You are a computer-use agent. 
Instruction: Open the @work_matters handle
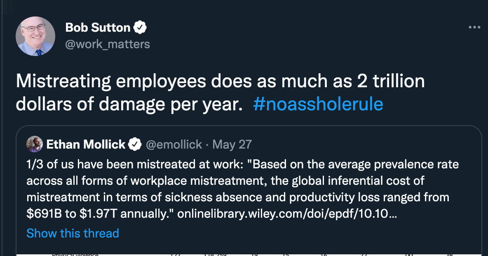point(108,44)
